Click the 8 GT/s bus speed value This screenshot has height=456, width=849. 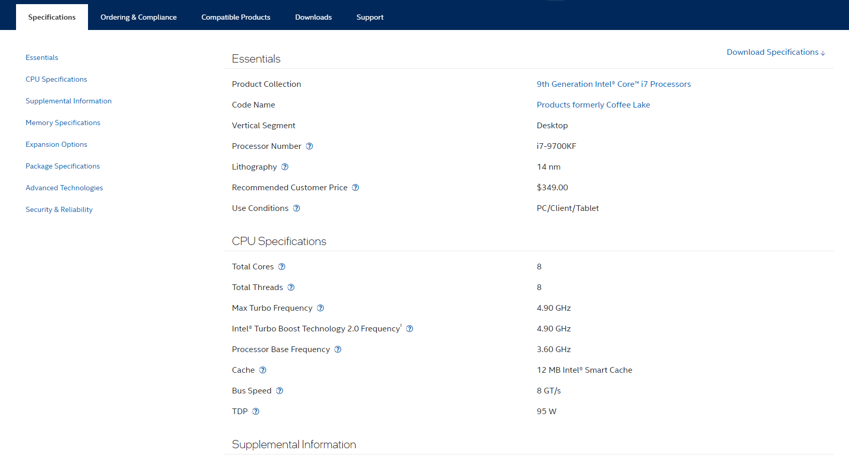pyautogui.click(x=549, y=391)
